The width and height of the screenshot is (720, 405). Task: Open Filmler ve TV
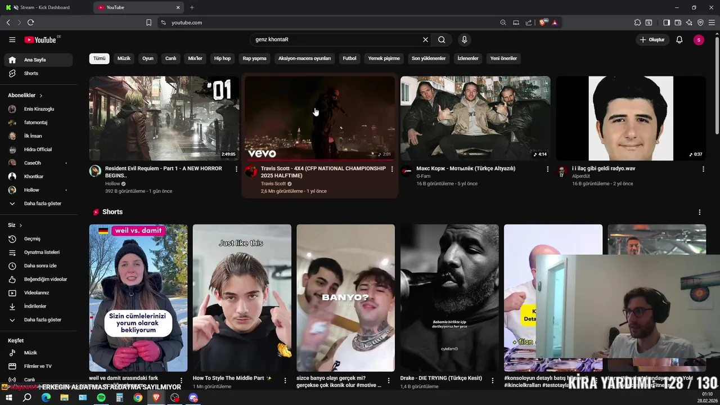point(38,366)
